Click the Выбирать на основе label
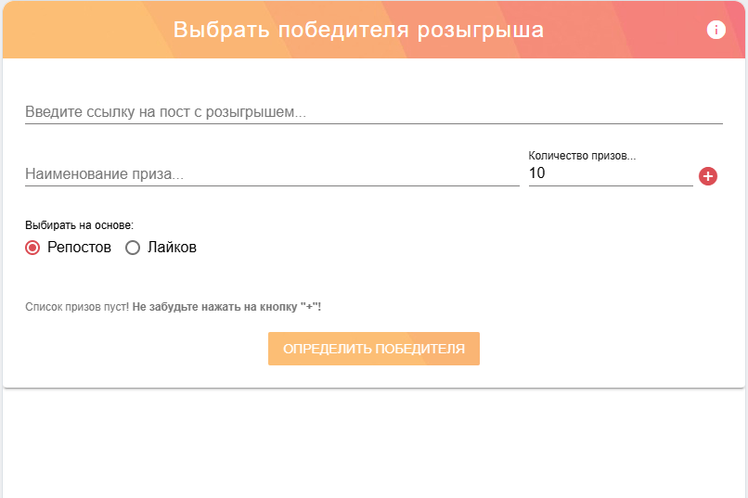Viewport: 748px width, 498px height. pos(79,225)
